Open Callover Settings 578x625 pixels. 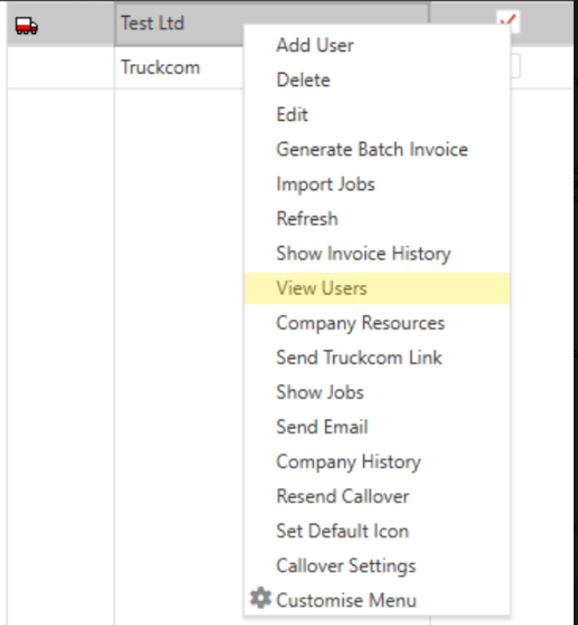tap(346, 565)
